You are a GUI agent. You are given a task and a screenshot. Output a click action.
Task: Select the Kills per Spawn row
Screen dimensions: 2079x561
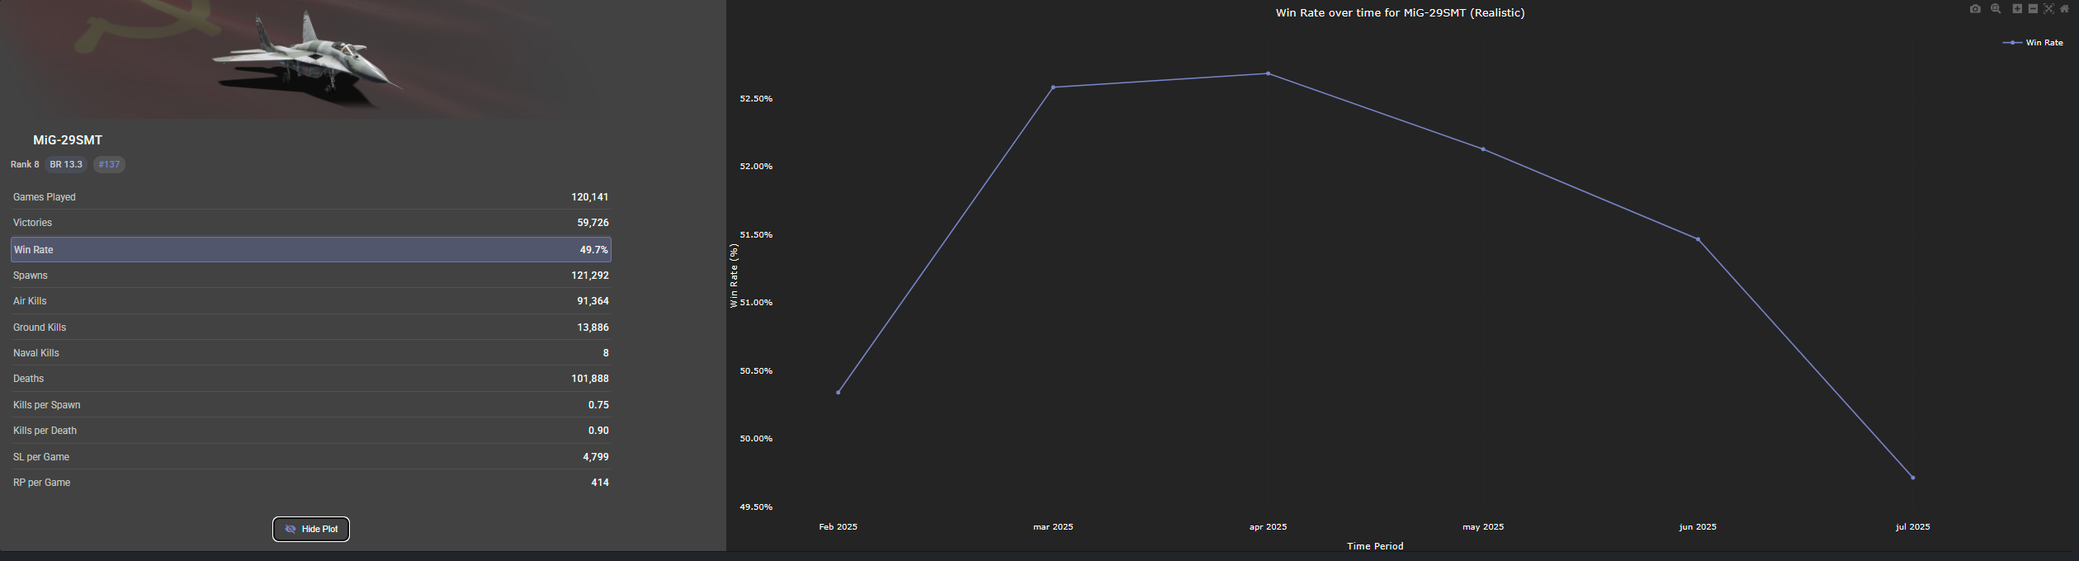click(x=311, y=405)
